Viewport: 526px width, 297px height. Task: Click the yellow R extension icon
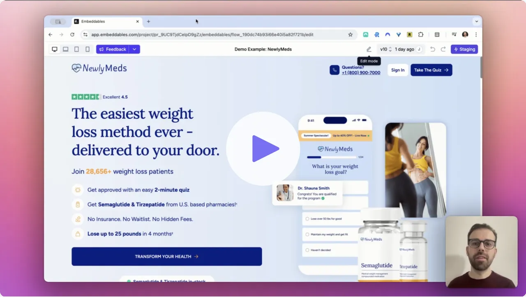tap(410, 35)
